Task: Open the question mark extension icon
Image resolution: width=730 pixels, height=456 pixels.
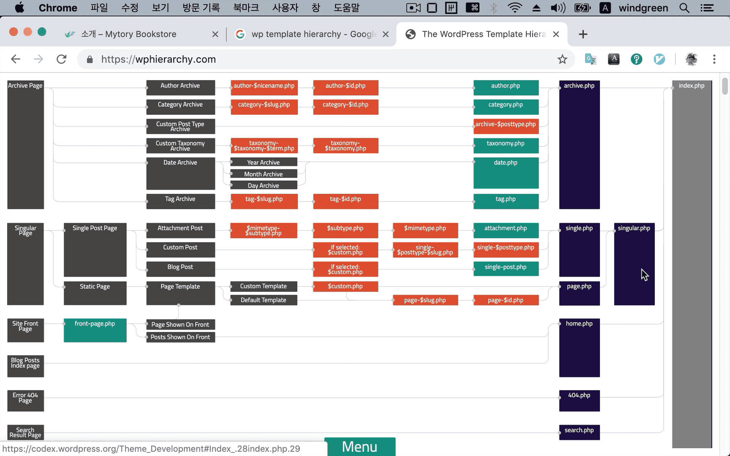Action: (636, 59)
